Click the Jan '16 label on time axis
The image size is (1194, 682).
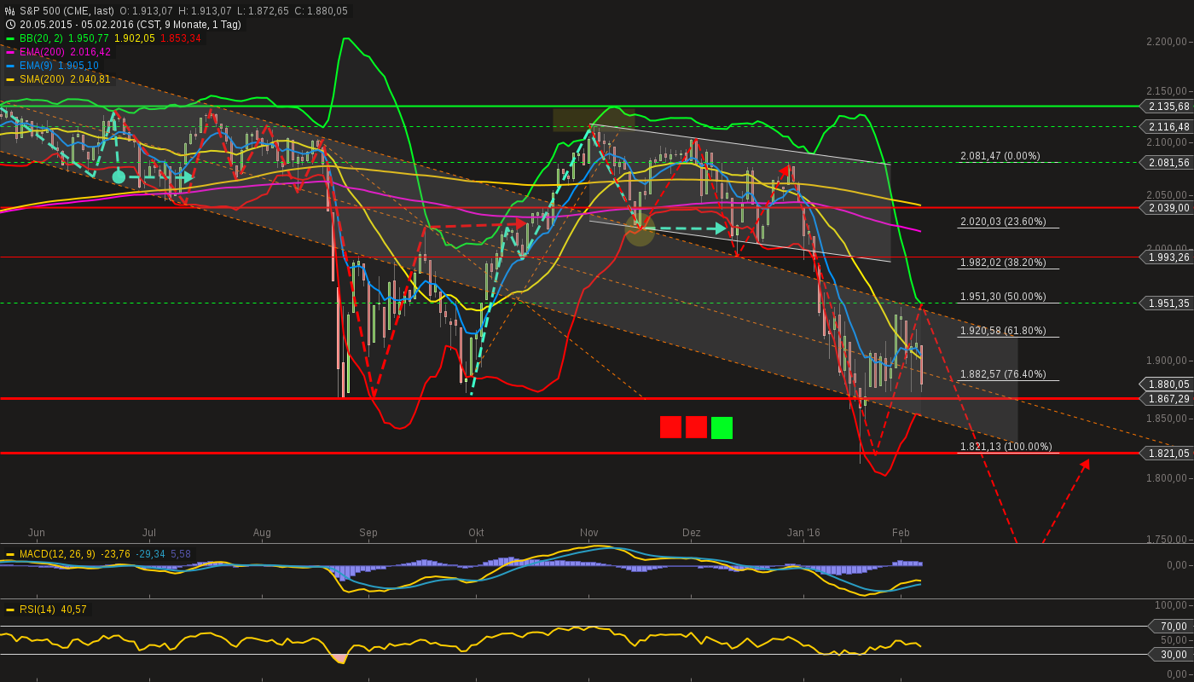click(x=803, y=533)
